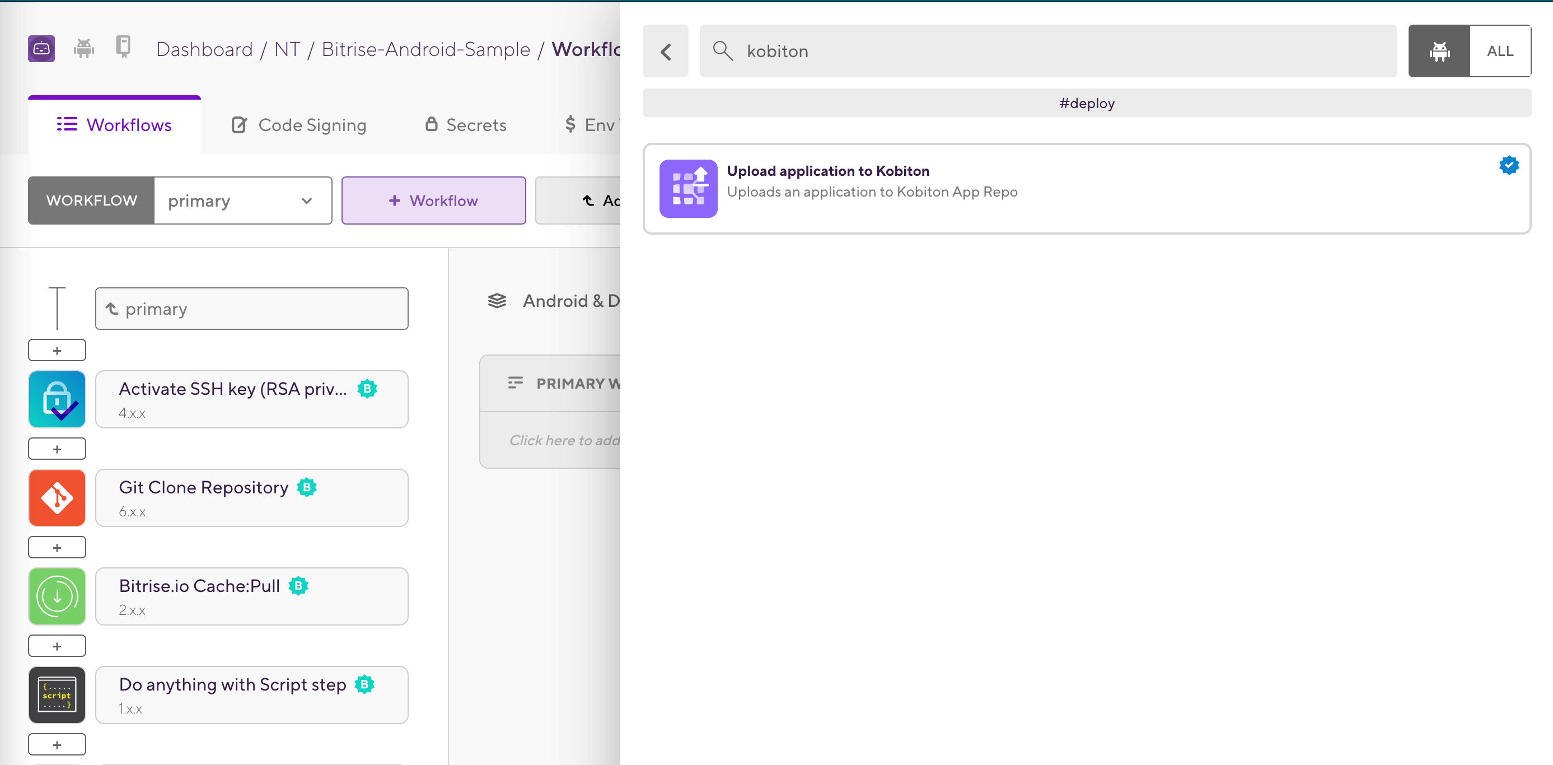Switch to the Secrets tab

coord(465,125)
